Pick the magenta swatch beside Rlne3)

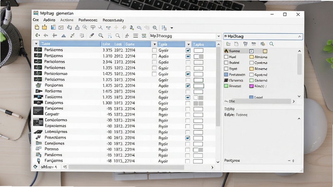coord(251,86)
